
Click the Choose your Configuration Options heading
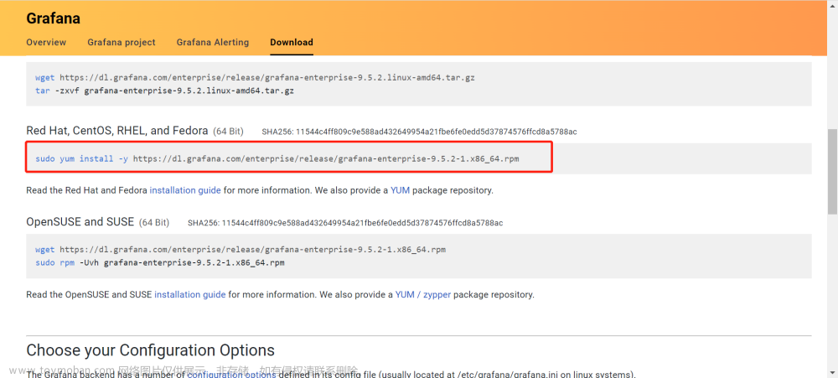150,350
